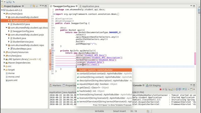Viewport: 201px width, 113px height.
Task: Click the editor overview ruler error marker
Action: 195,59
